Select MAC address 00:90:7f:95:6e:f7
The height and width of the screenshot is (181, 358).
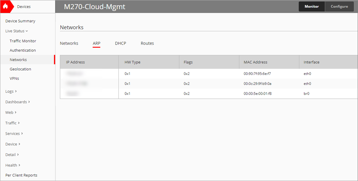[x=257, y=74]
